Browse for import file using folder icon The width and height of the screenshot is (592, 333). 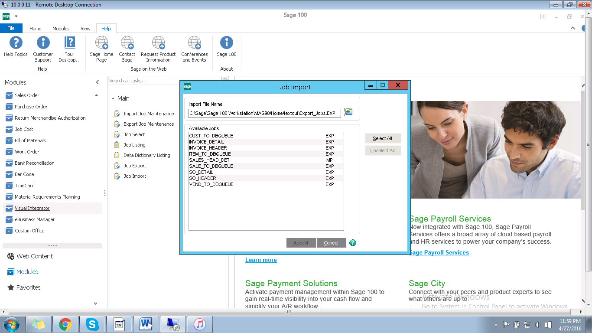(x=349, y=113)
